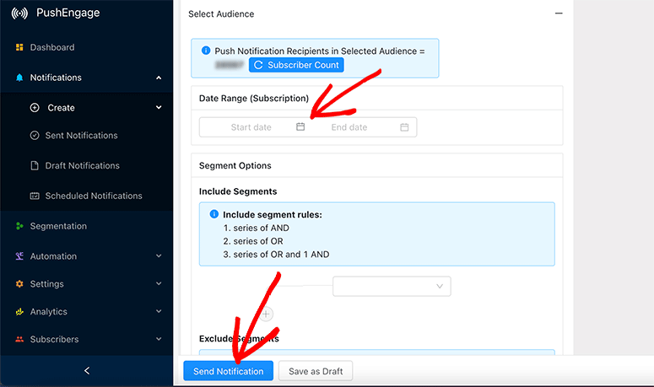Open calendar icon in End date field
Image resolution: width=654 pixels, height=387 pixels.
404,127
